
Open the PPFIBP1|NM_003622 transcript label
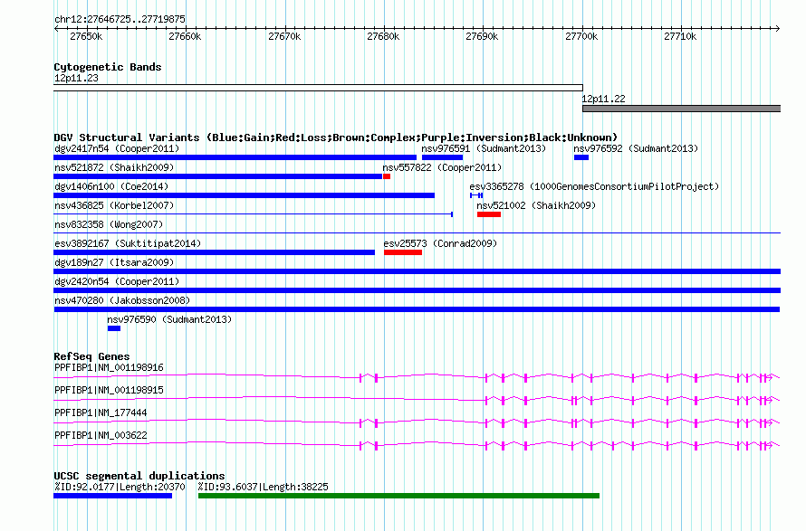point(101,436)
